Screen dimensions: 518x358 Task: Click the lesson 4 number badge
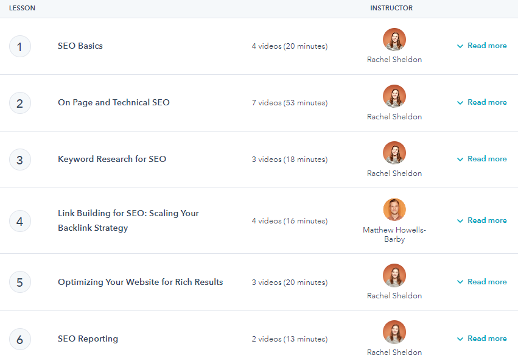(x=20, y=221)
